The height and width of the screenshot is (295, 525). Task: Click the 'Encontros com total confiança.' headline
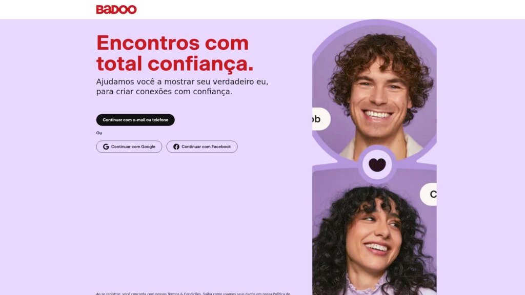(175, 53)
